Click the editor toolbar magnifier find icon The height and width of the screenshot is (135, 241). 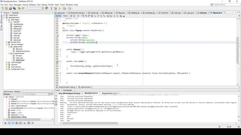click(x=83, y=16)
